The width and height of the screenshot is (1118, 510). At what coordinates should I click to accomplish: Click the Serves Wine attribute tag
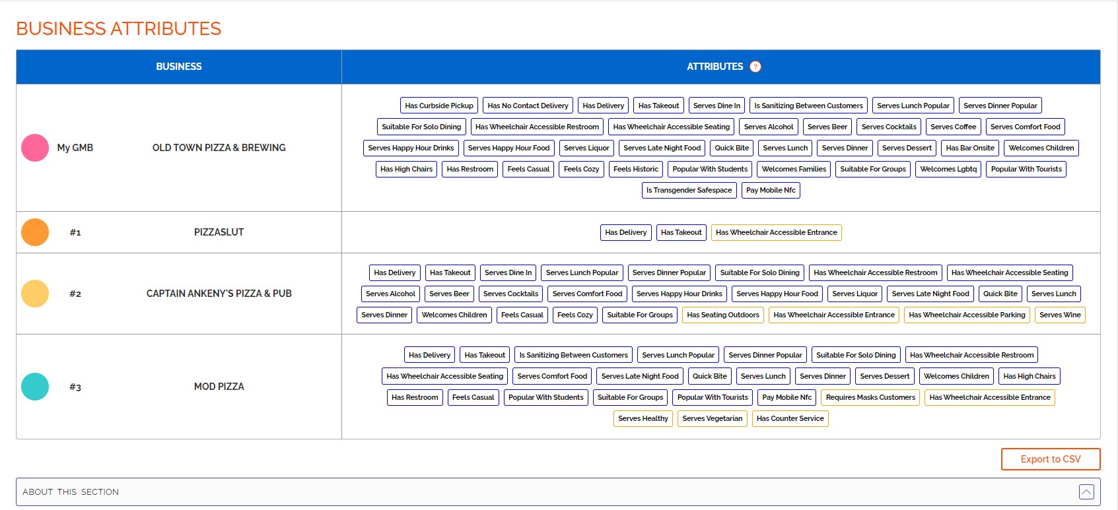click(1059, 315)
